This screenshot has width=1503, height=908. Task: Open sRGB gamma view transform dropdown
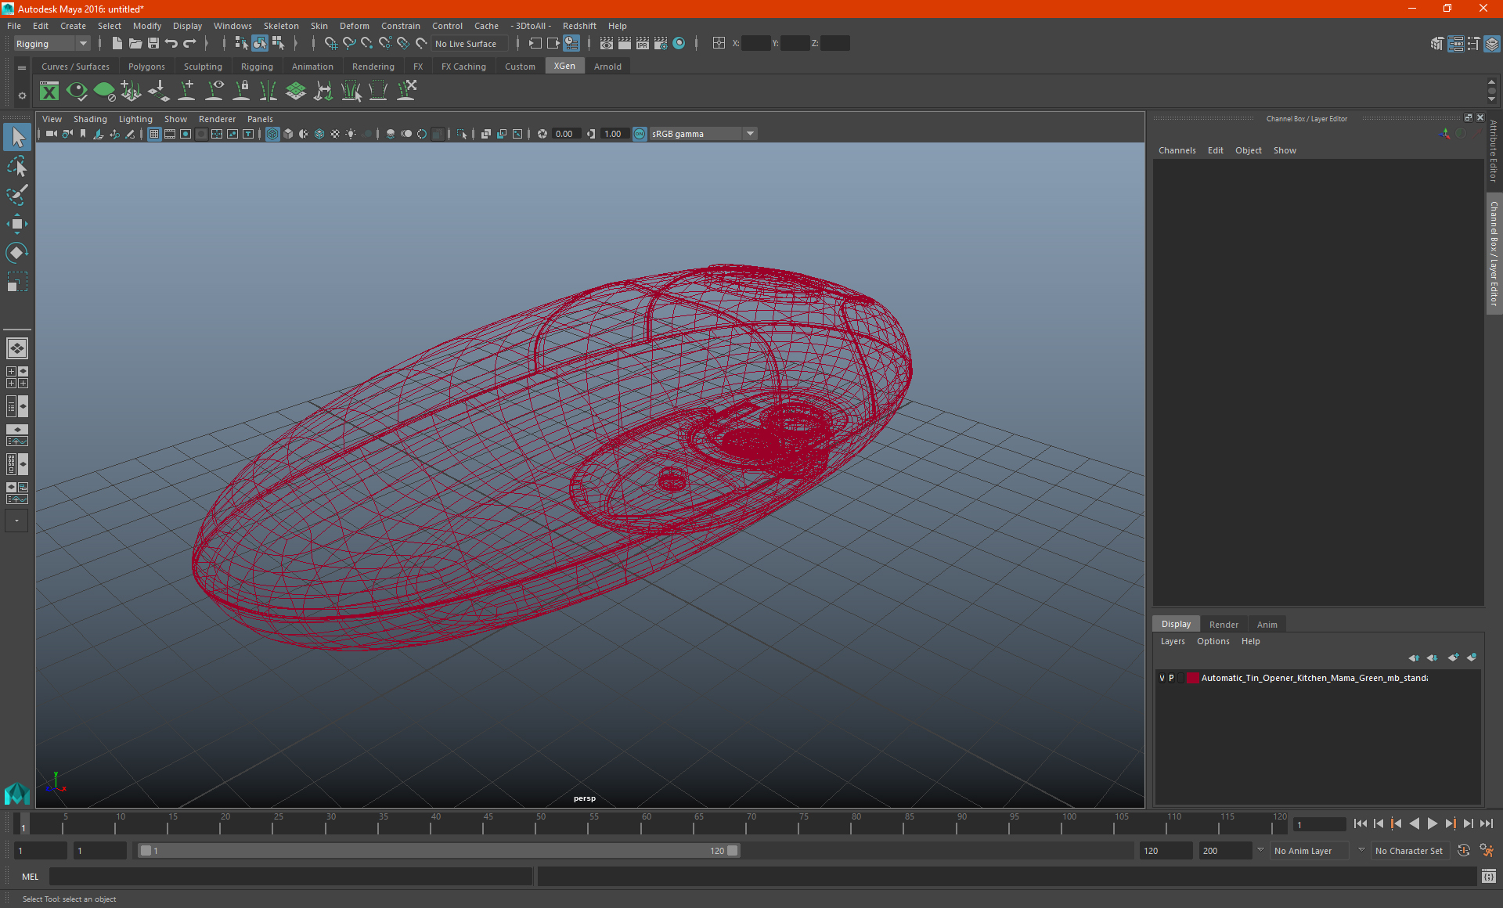[x=703, y=134]
